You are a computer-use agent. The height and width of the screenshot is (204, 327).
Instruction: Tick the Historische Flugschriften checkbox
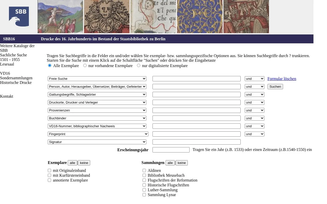pyautogui.click(x=144, y=185)
